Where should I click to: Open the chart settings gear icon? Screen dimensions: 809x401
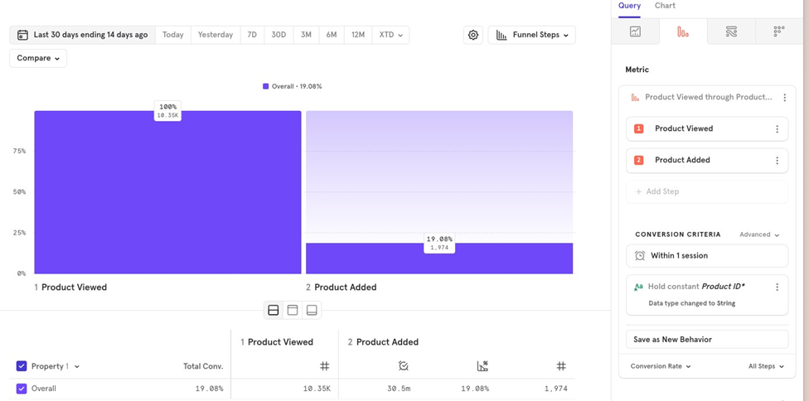473,35
